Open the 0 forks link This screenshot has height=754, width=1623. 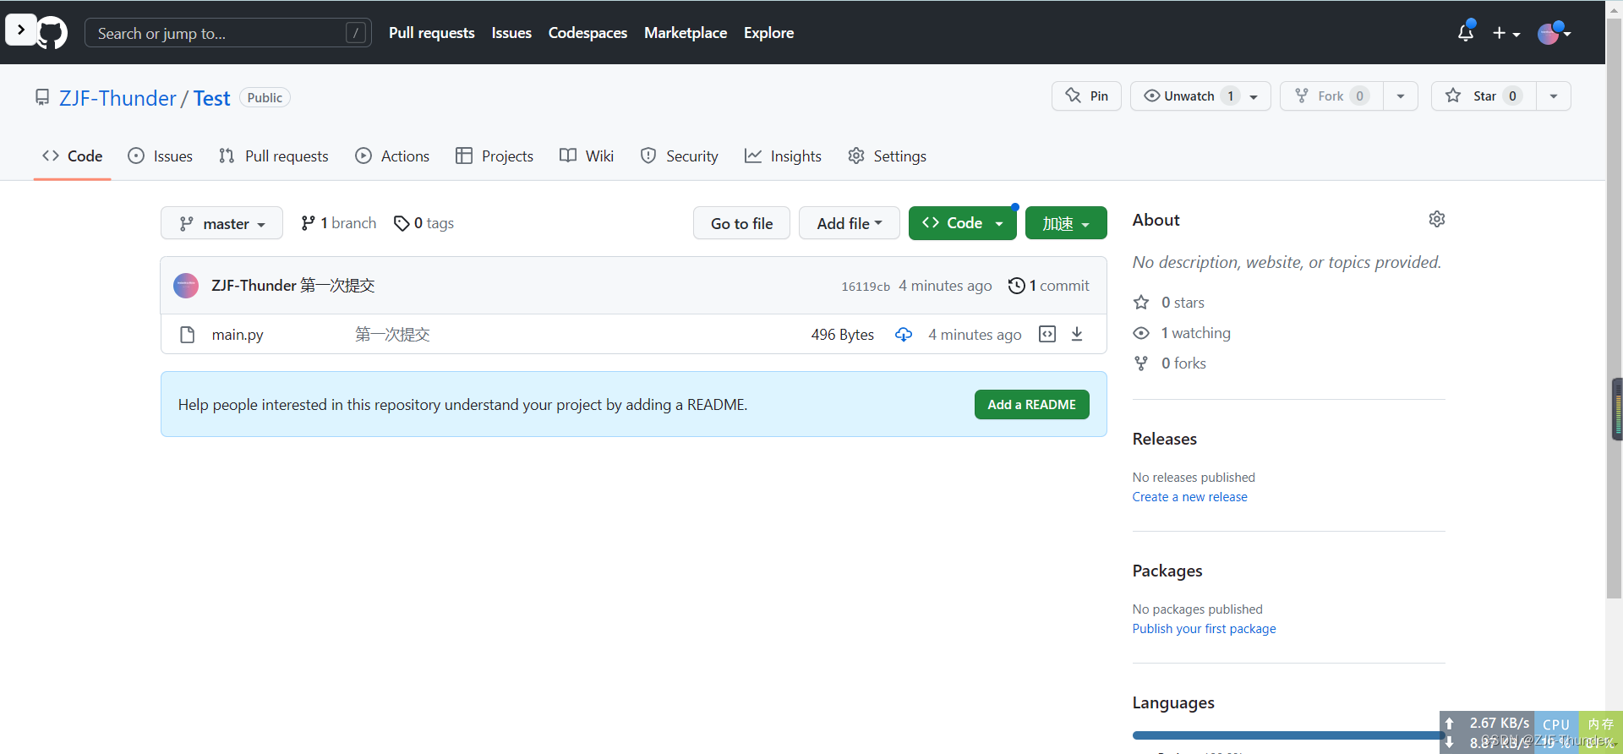(x=1170, y=363)
